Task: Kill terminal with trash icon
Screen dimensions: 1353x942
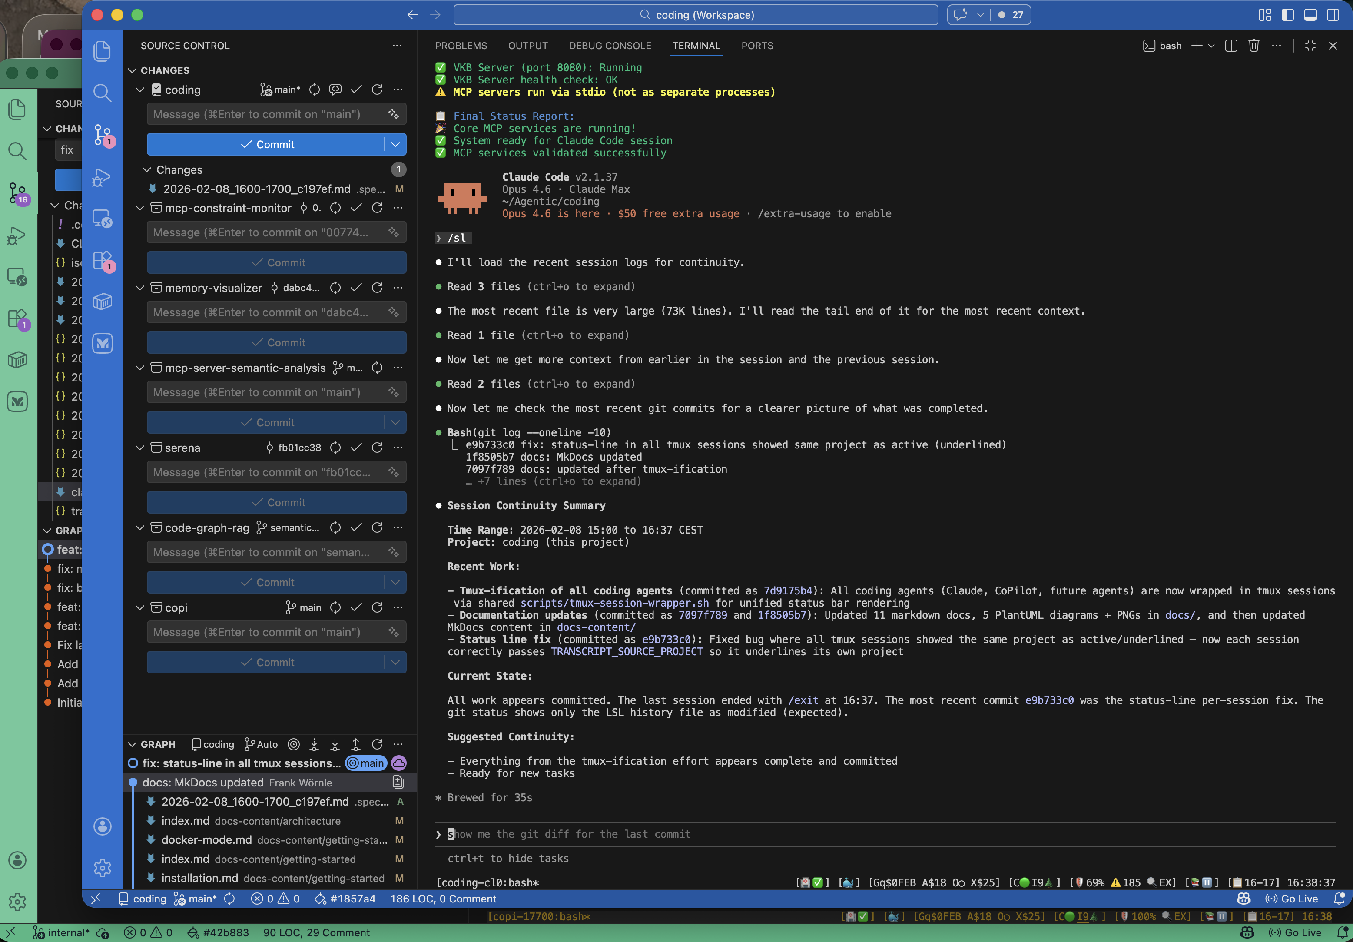Action: tap(1254, 45)
